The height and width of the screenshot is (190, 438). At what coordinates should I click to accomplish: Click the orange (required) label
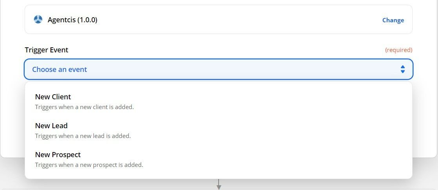click(399, 50)
